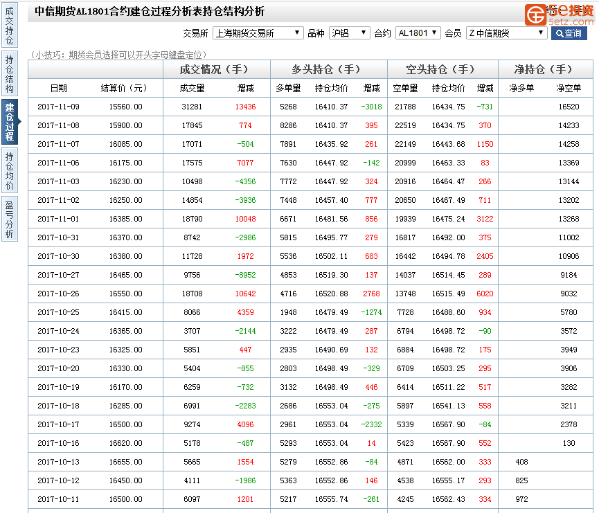Click volume value 3707
Screen dimensions: 599x513
pyautogui.click(x=192, y=331)
